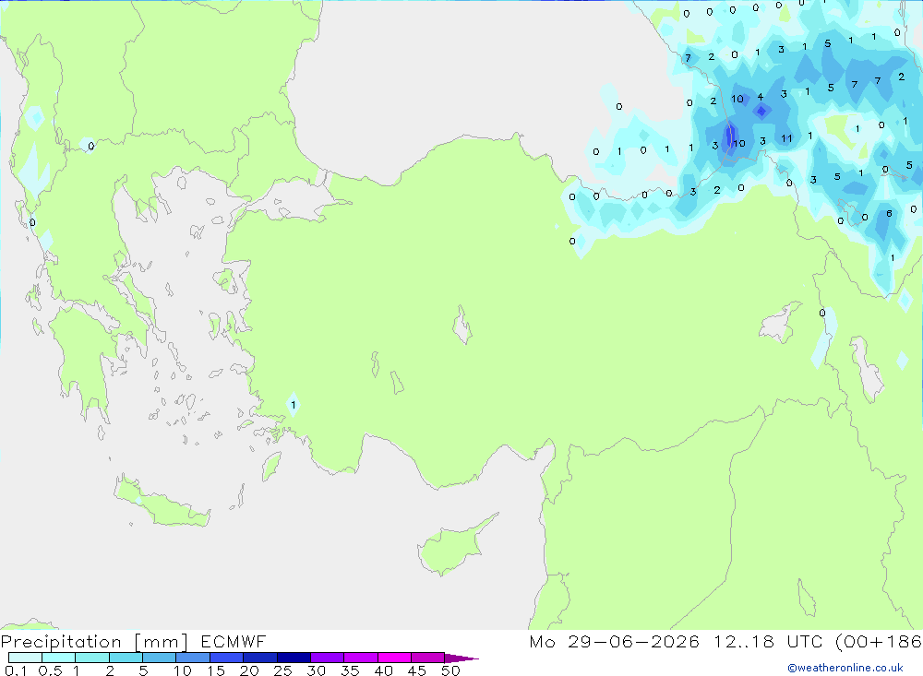Screen dimensions: 923x676
Task: Click the 'ECMWF' model label
Action: click(234, 641)
